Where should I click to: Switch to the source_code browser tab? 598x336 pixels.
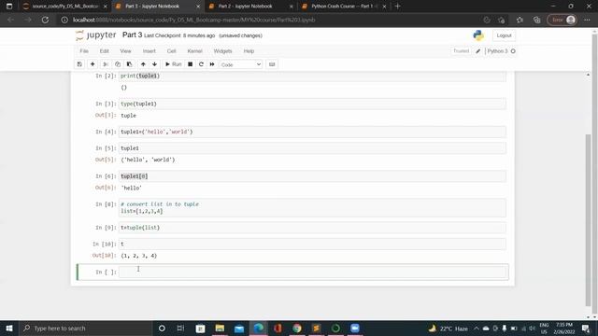coord(64,7)
